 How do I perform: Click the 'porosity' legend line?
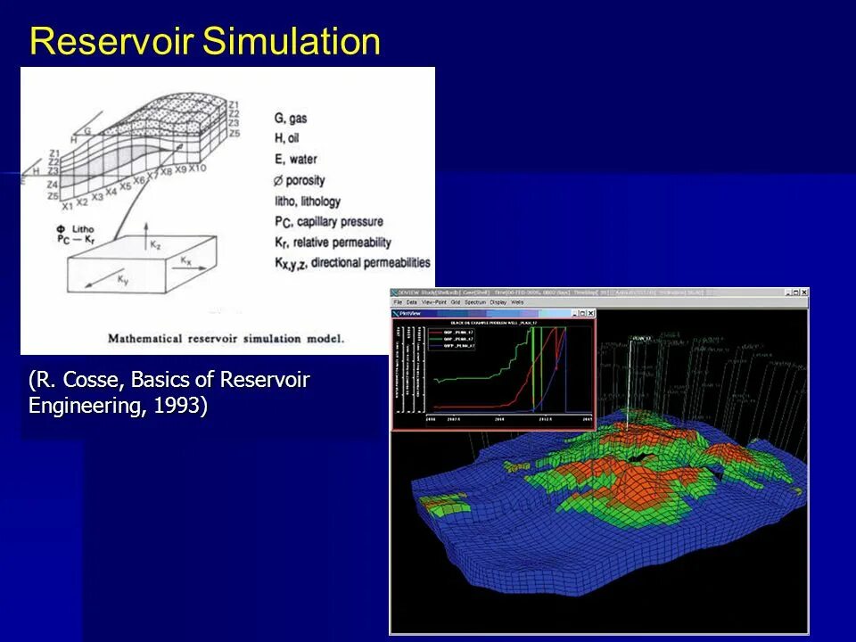(300, 180)
